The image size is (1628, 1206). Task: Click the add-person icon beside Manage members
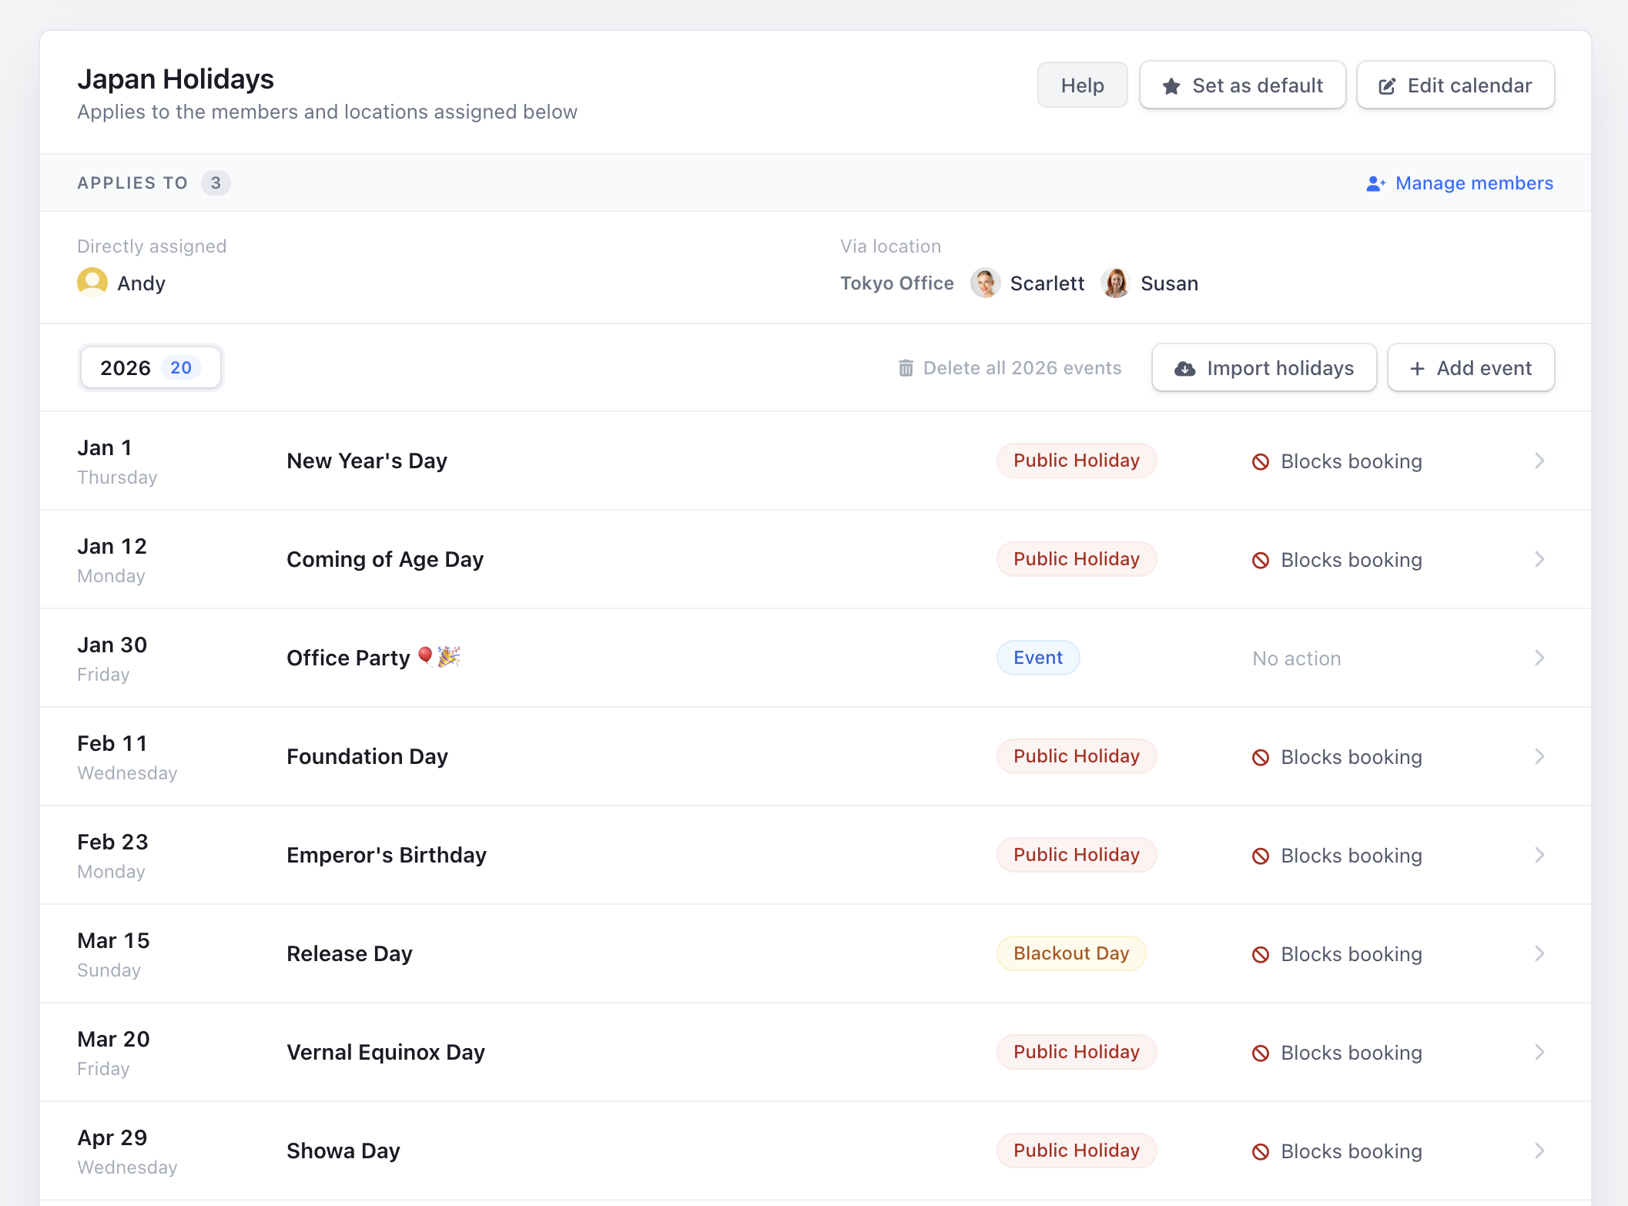tap(1376, 183)
